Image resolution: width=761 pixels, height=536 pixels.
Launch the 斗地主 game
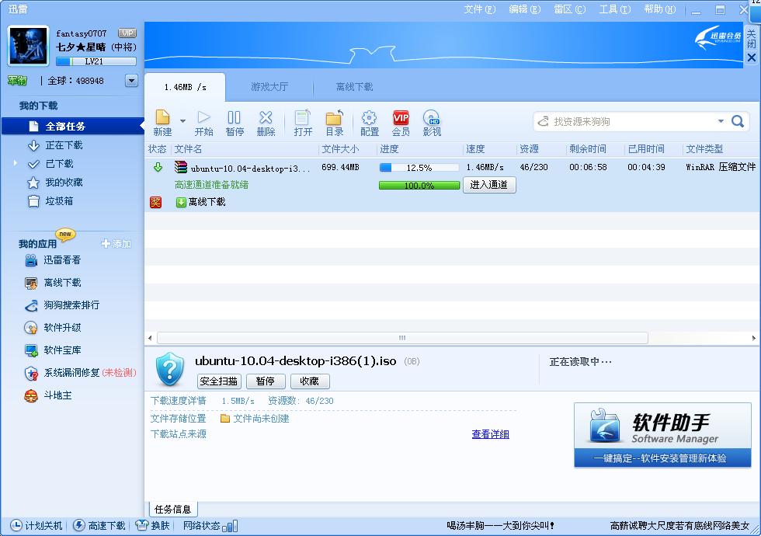[48, 395]
